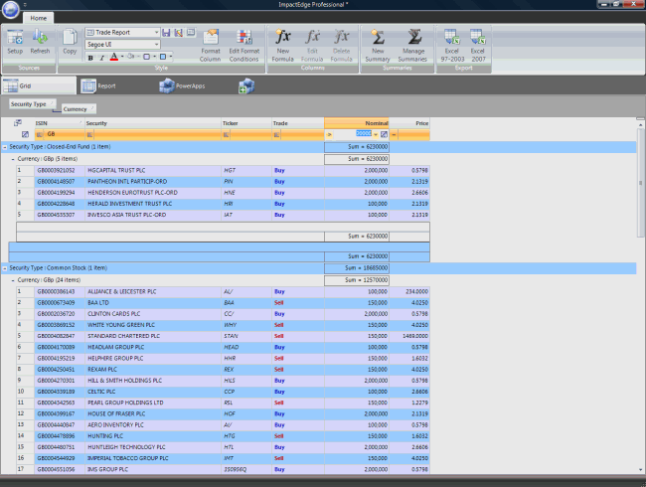This screenshot has height=487, width=646.
Task: Open the Nominal filter value dropdown
Action: (376, 134)
